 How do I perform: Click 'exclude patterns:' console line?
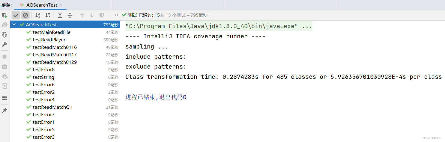pos(156,67)
